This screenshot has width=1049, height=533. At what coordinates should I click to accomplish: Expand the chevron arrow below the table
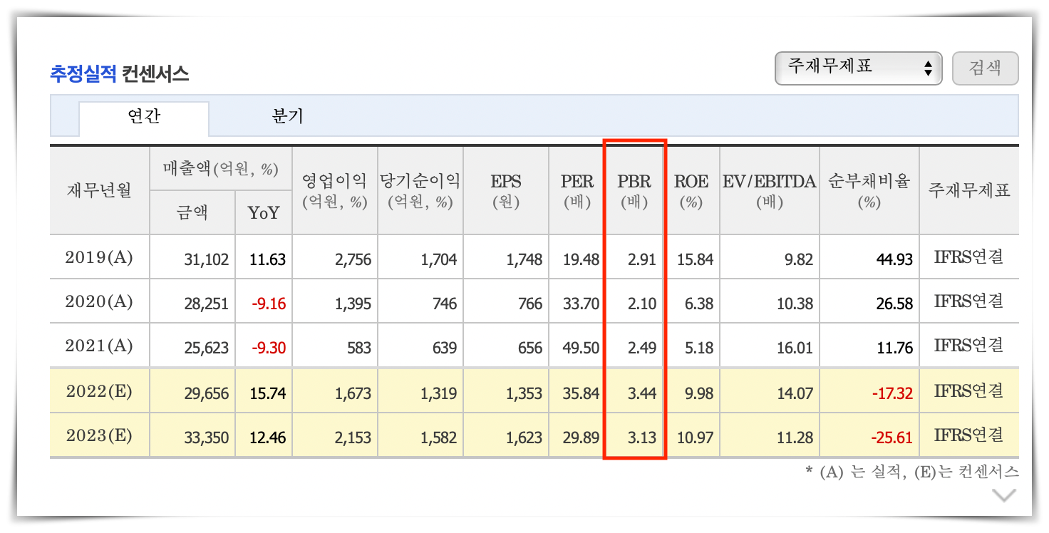click(x=1003, y=495)
